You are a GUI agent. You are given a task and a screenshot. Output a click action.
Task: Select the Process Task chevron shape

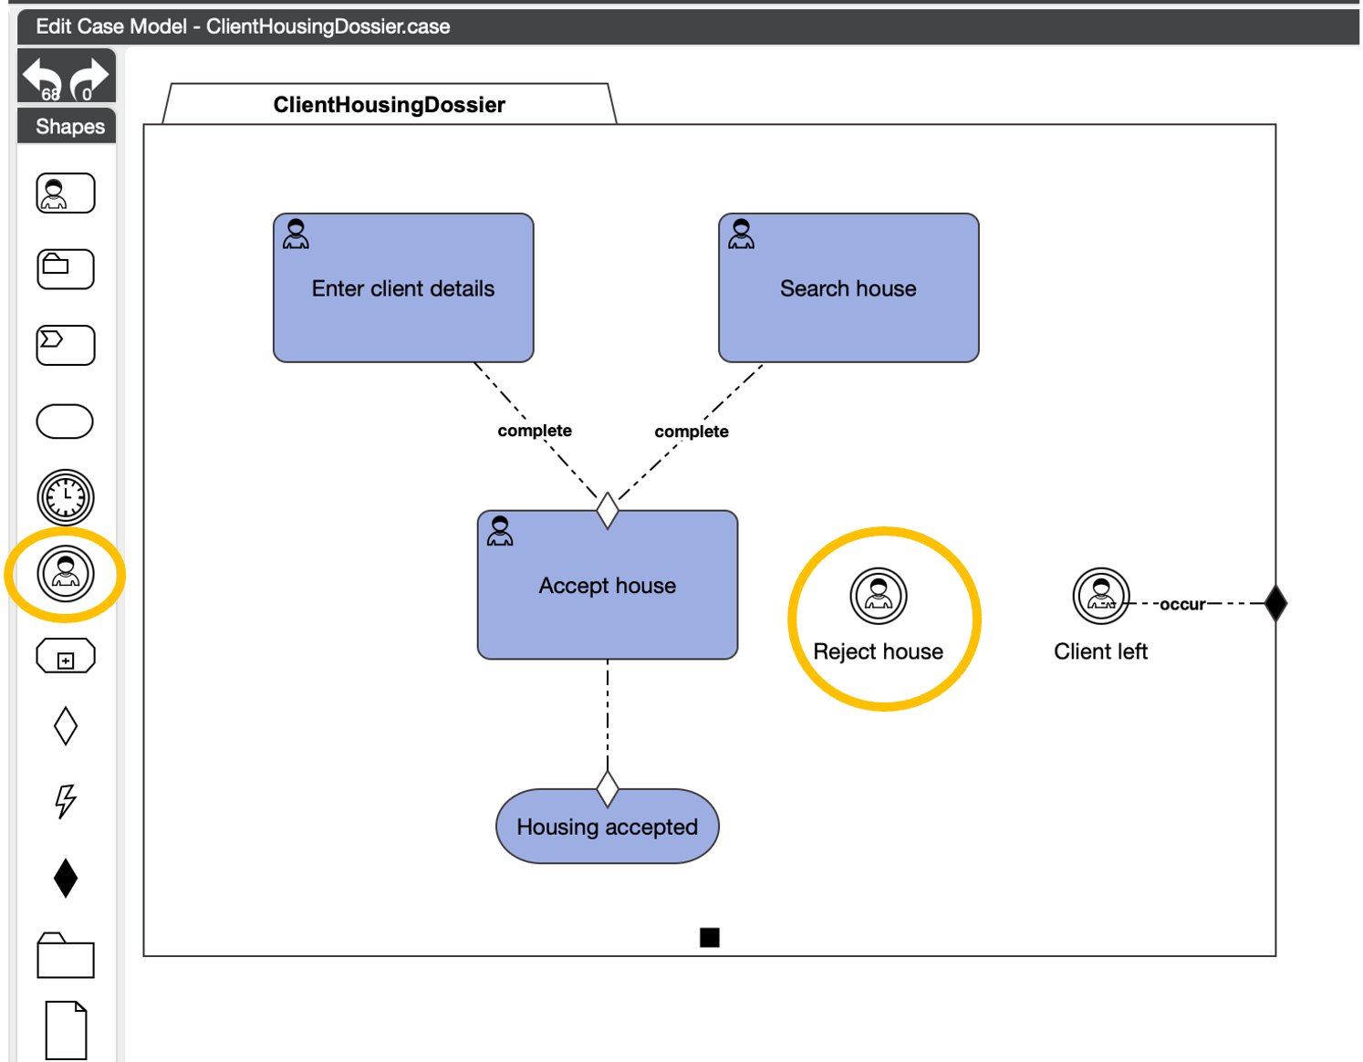pyautogui.click(x=66, y=345)
